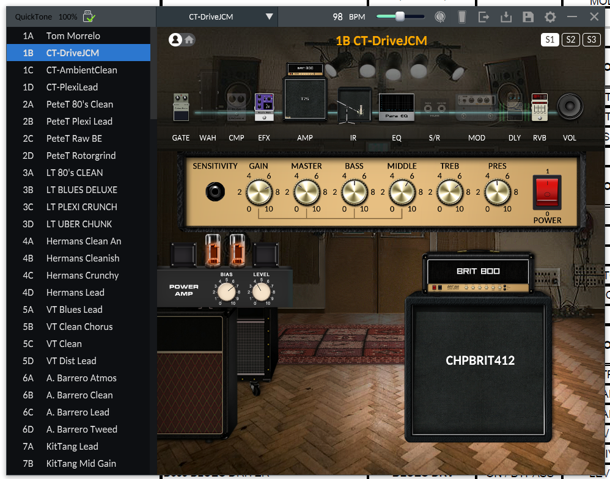
Task: Click the MIDDLE knob
Action: [402, 192]
